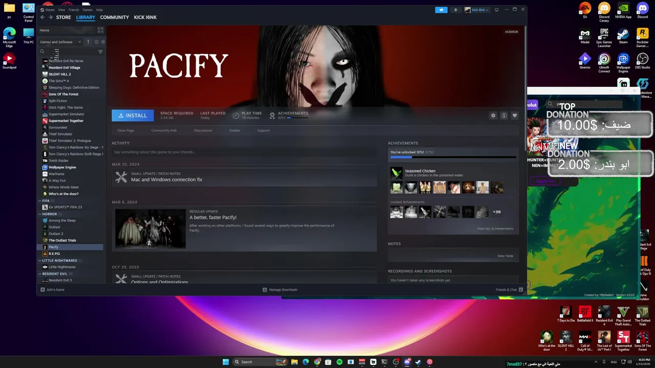
Task: Click the activity say-something input field
Action: pyautogui.click(x=244, y=152)
